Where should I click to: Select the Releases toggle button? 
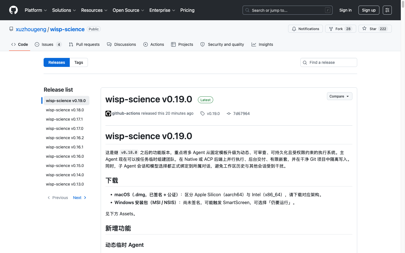coord(57,62)
